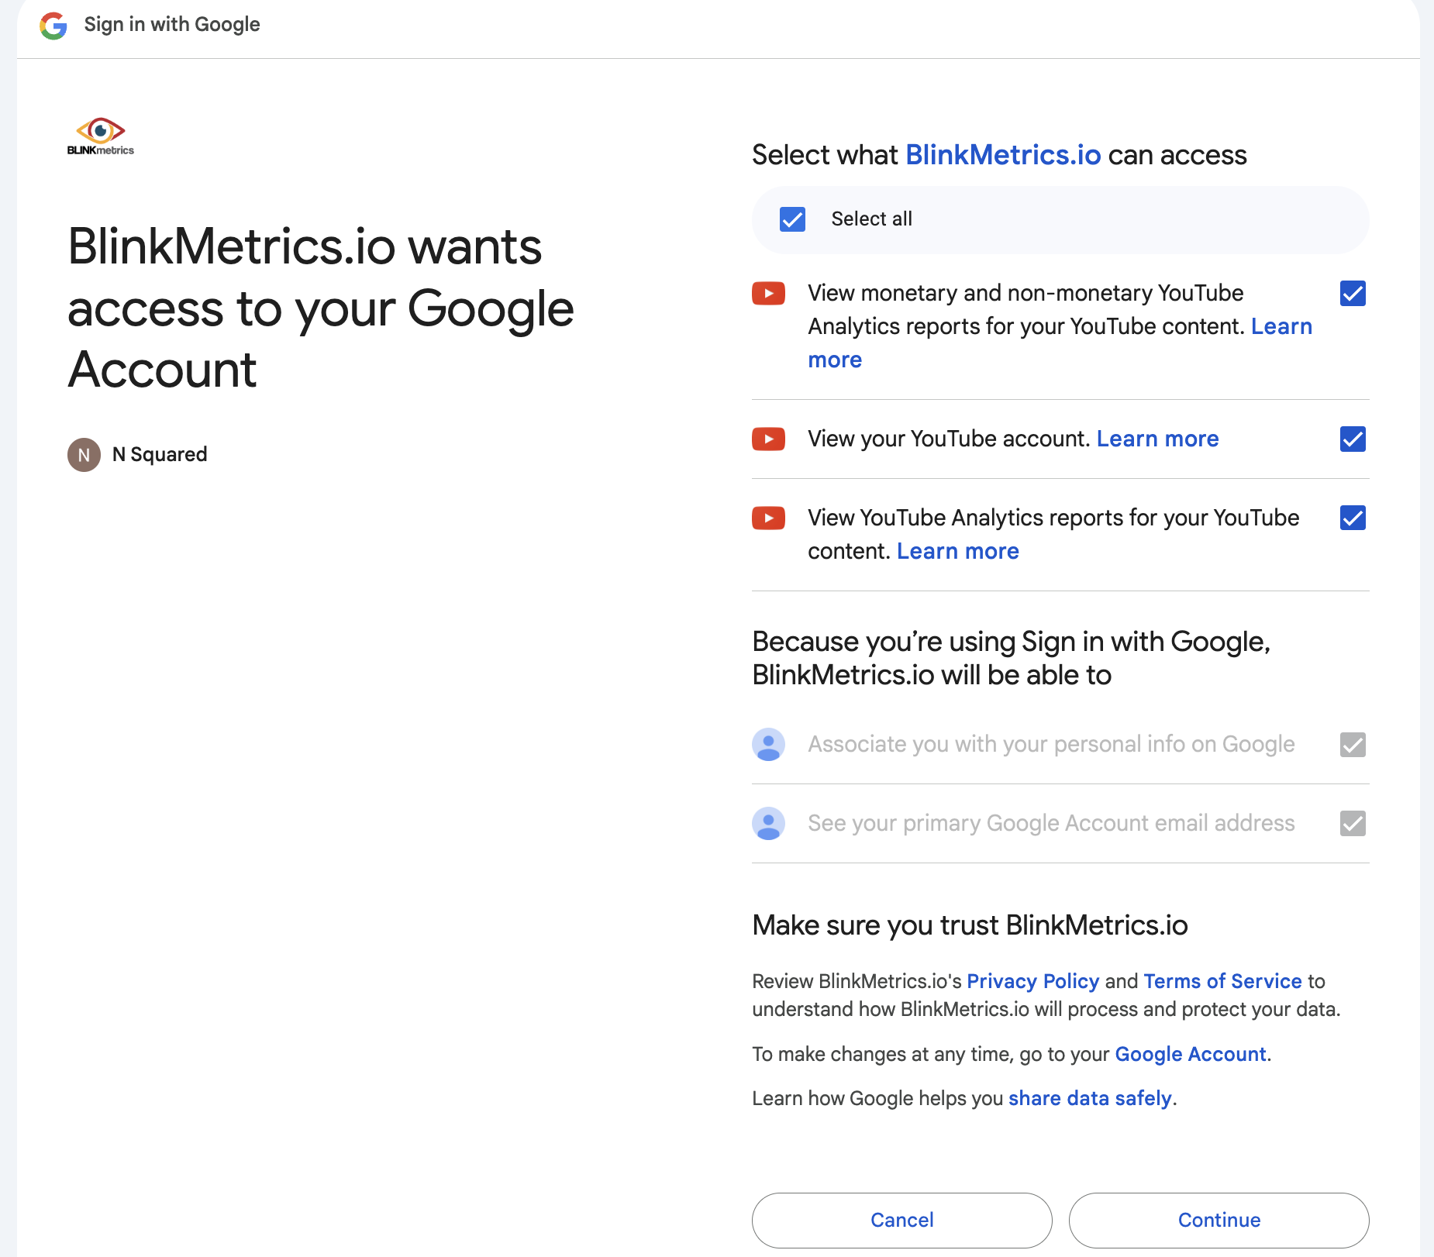Uncheck the monetary YouTube Analytics reports permission
This screenshot has width=1434, height=1257.
1352,294
